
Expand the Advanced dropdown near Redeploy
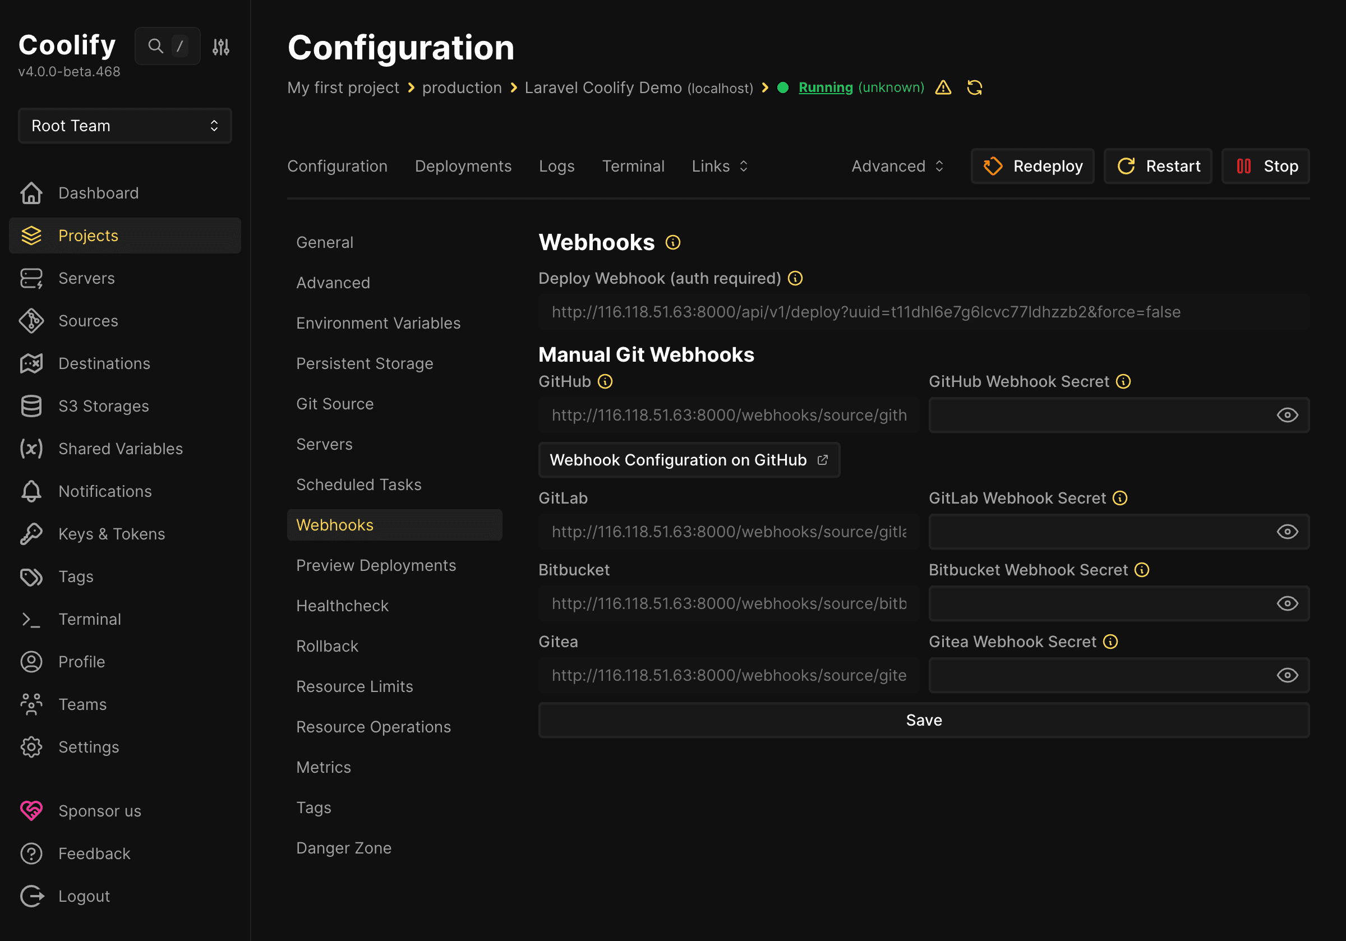point(897,166)
